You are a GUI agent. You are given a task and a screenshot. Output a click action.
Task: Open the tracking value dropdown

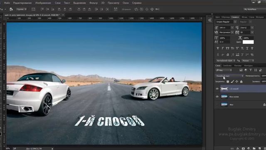click(252, 32)
